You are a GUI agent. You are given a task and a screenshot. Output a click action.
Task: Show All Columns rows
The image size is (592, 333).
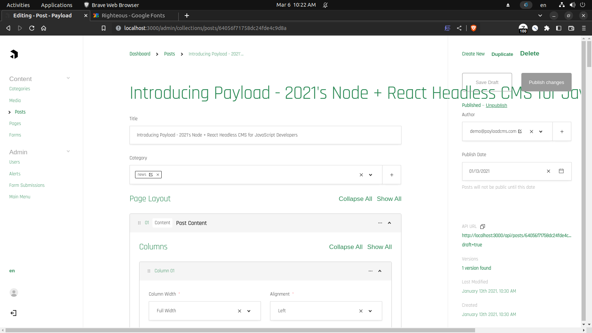click(x=379, y=247)
